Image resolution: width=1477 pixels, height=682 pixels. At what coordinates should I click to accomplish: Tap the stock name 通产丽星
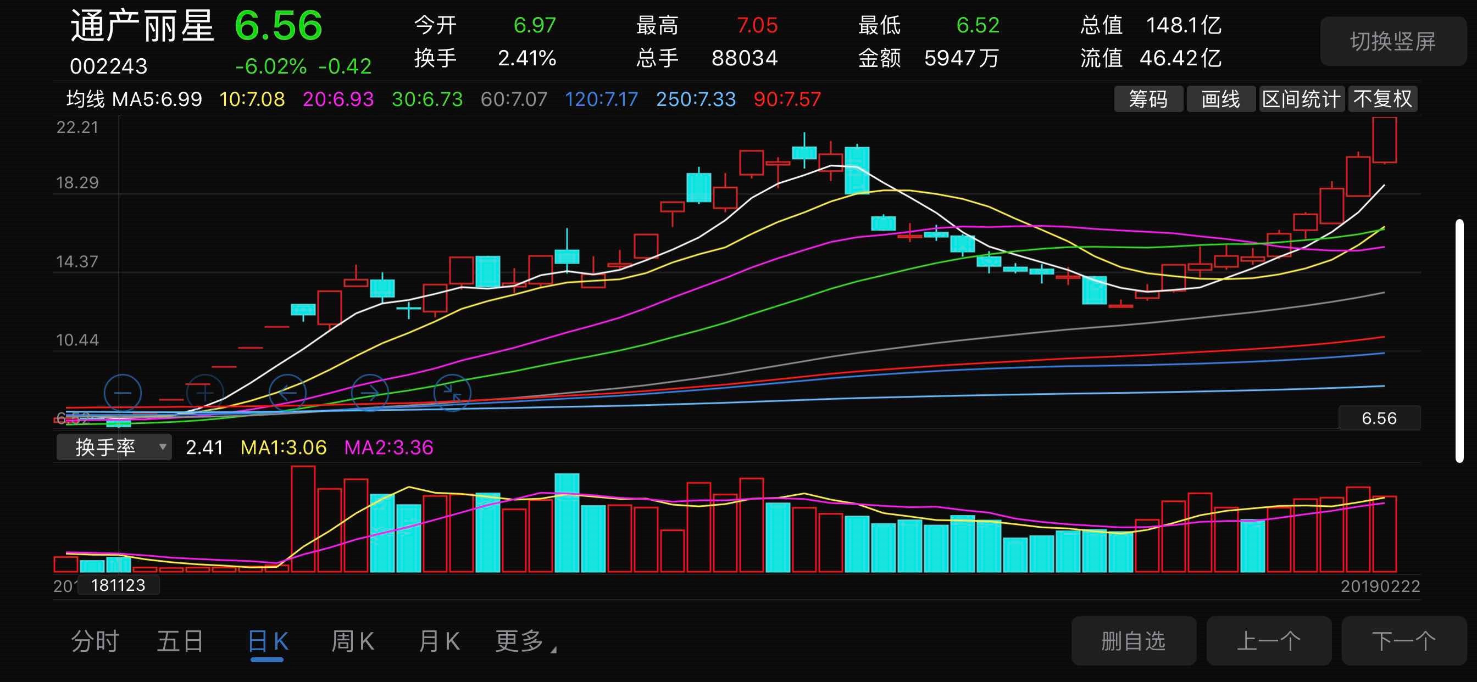pos(142,26)
